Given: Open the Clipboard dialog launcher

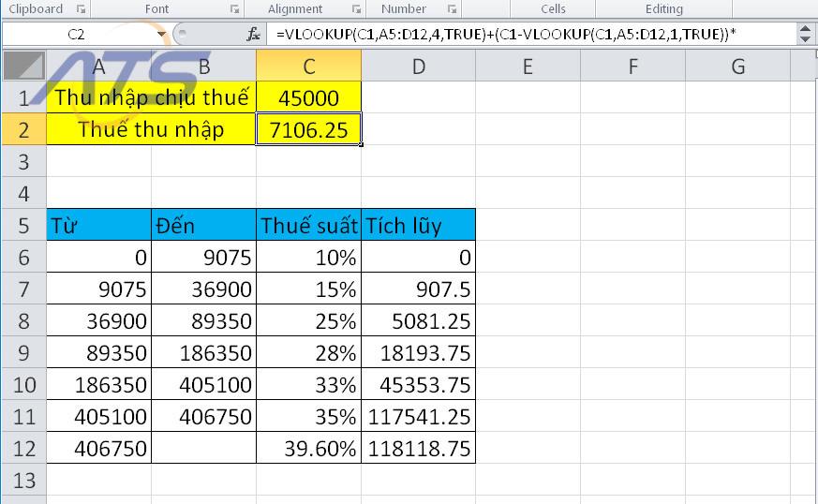Looking at the screenshot, I should (81, 8).
